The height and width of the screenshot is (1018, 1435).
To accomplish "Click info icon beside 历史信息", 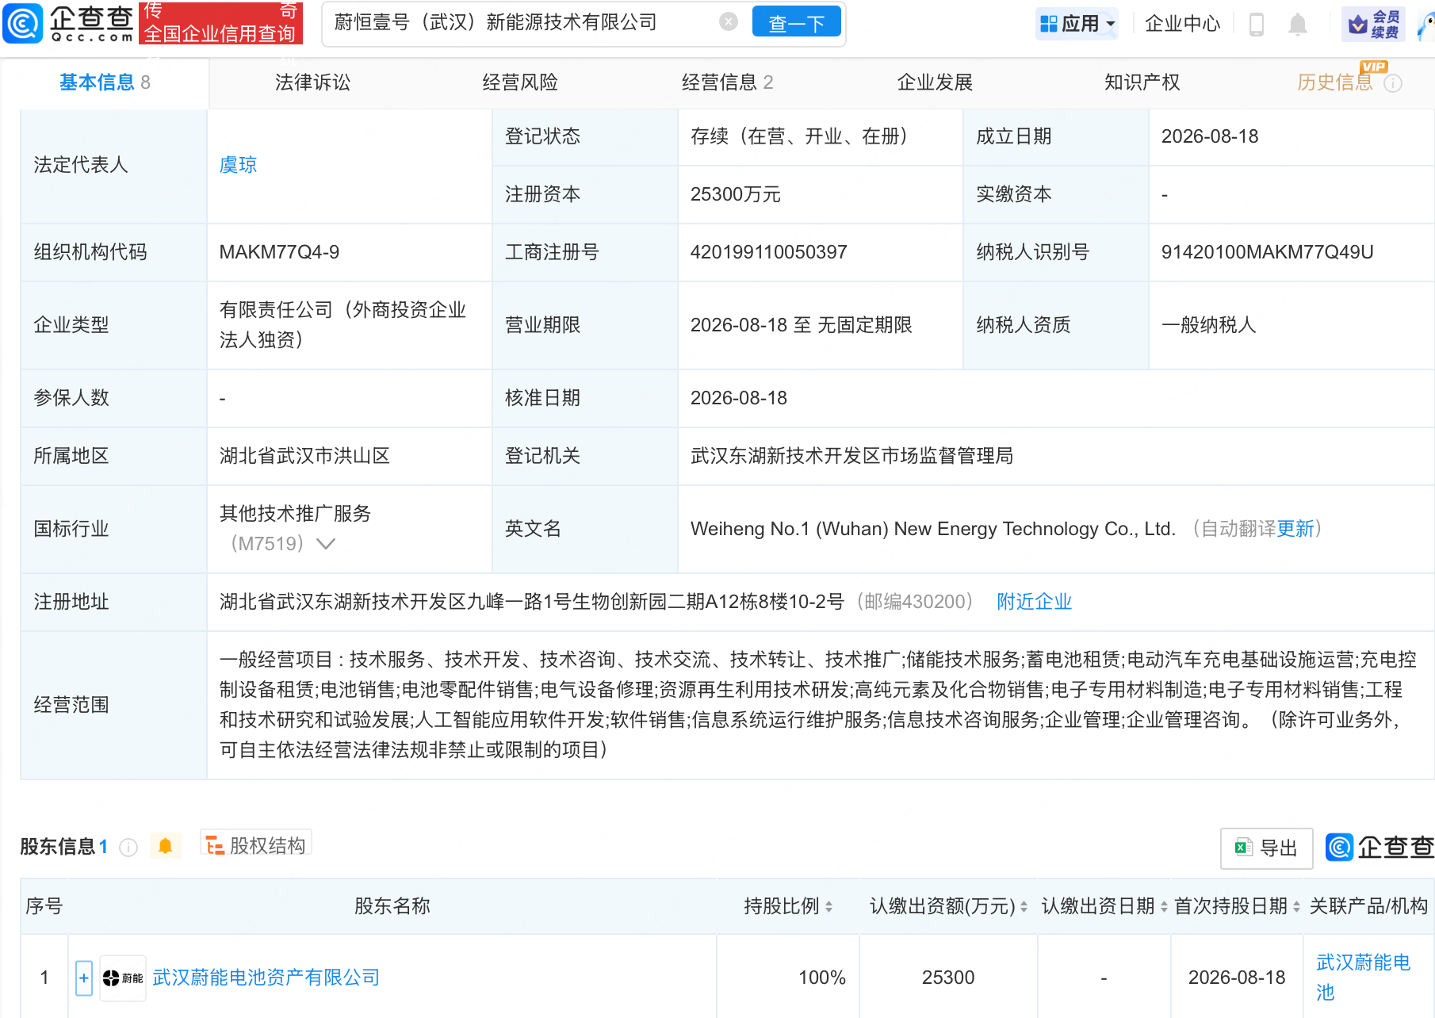I will click(x=1393, y=83).
